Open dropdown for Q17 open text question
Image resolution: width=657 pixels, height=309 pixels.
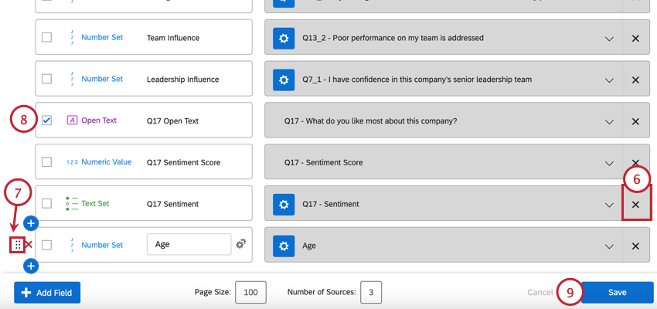tap(609, 121)
